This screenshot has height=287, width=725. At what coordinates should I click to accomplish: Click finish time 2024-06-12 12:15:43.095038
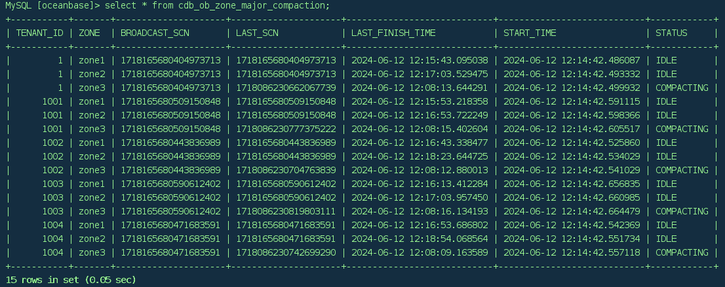(420, 60)
